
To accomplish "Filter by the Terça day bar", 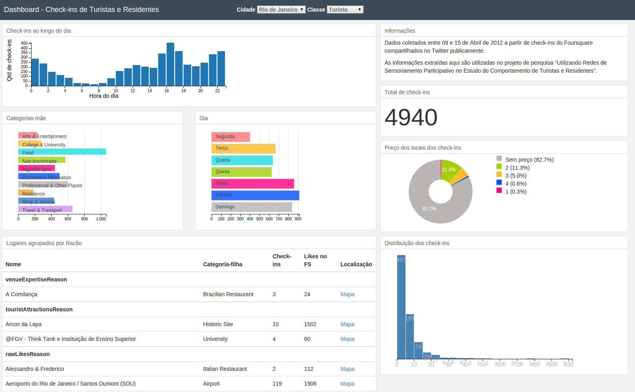I will 243,148.
